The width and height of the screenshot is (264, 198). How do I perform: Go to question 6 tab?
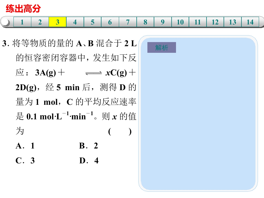point(110,22)
